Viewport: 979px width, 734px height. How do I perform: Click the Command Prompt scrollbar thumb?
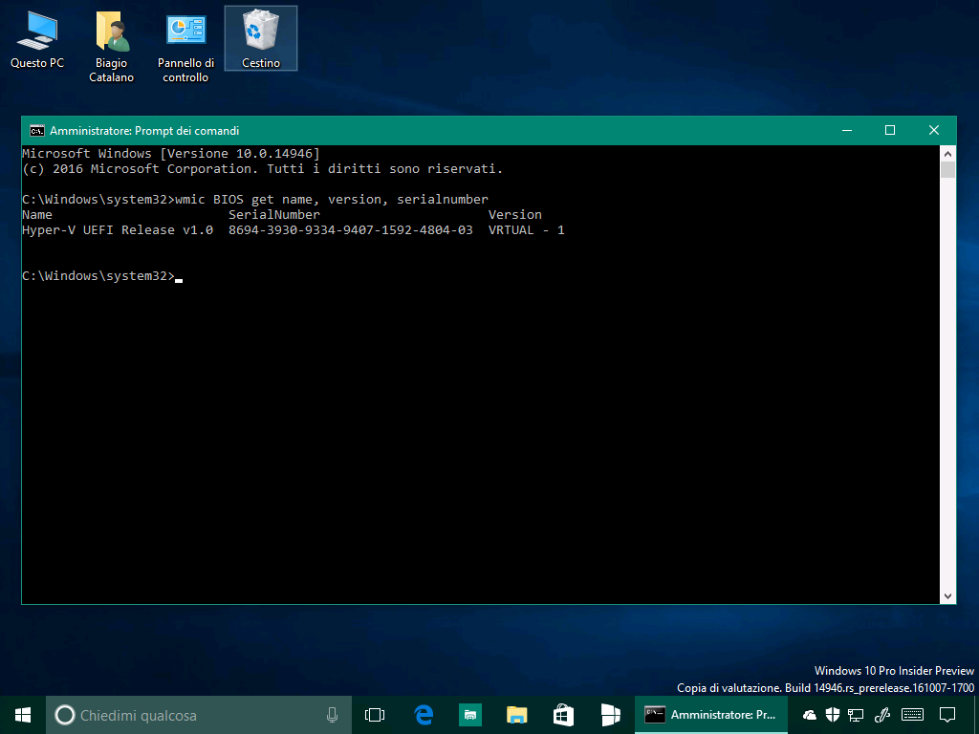coord(947,169)
